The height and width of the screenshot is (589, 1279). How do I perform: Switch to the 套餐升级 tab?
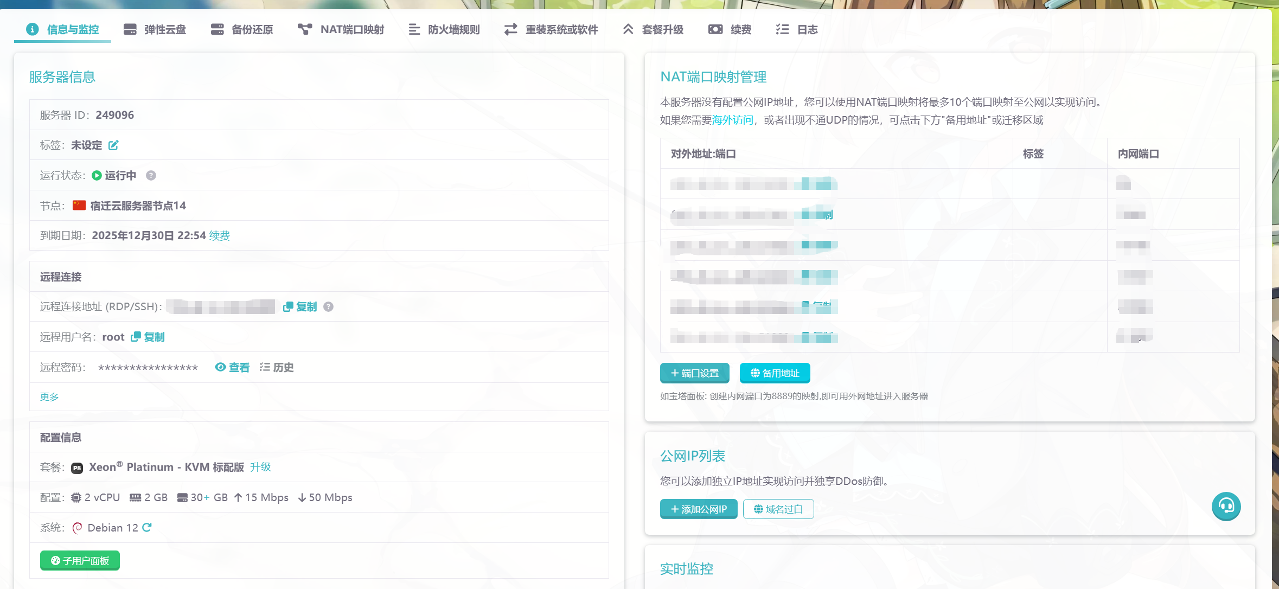click(653, 29)
